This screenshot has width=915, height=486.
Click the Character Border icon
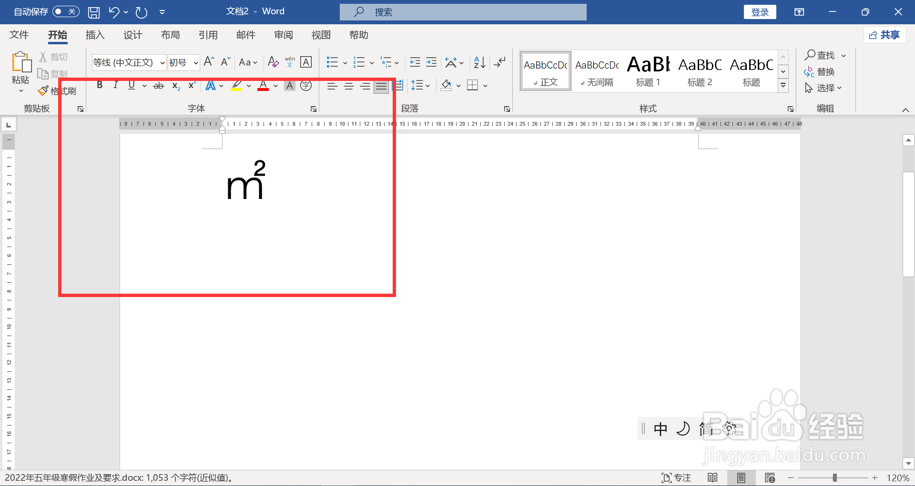(306, 62)
